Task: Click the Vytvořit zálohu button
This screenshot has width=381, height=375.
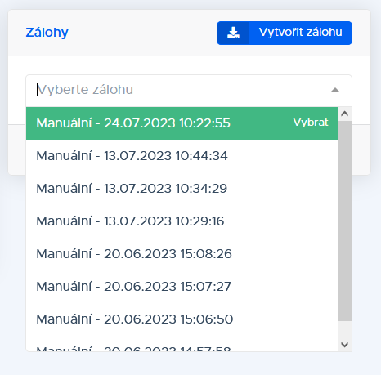Action: [x=285, y=33]
